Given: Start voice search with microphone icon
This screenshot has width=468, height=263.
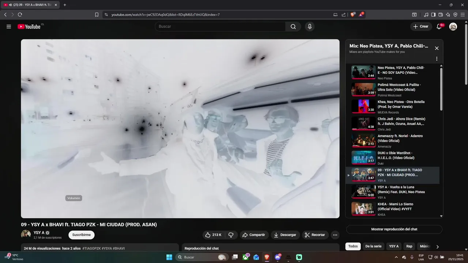Looking at the screenshot, I should click(x=310, y=27).
